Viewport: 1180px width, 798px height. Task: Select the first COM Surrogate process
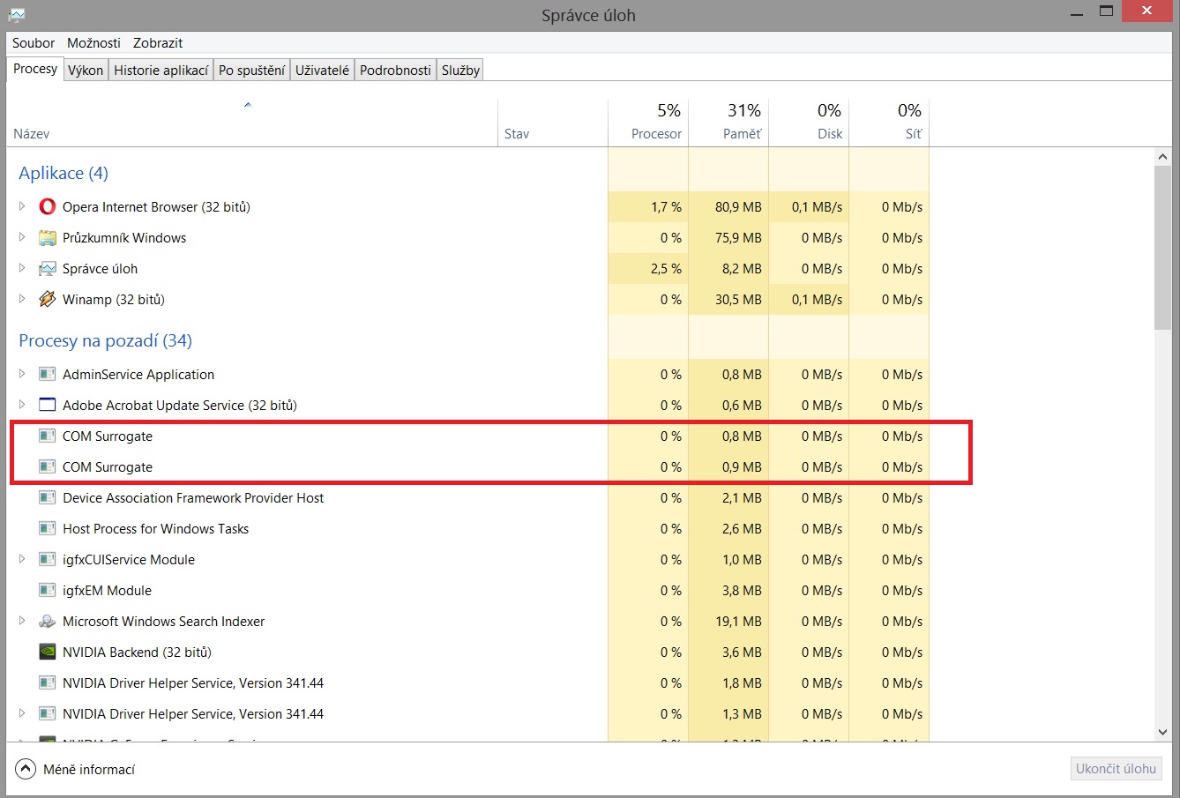[x=108, y=436]
